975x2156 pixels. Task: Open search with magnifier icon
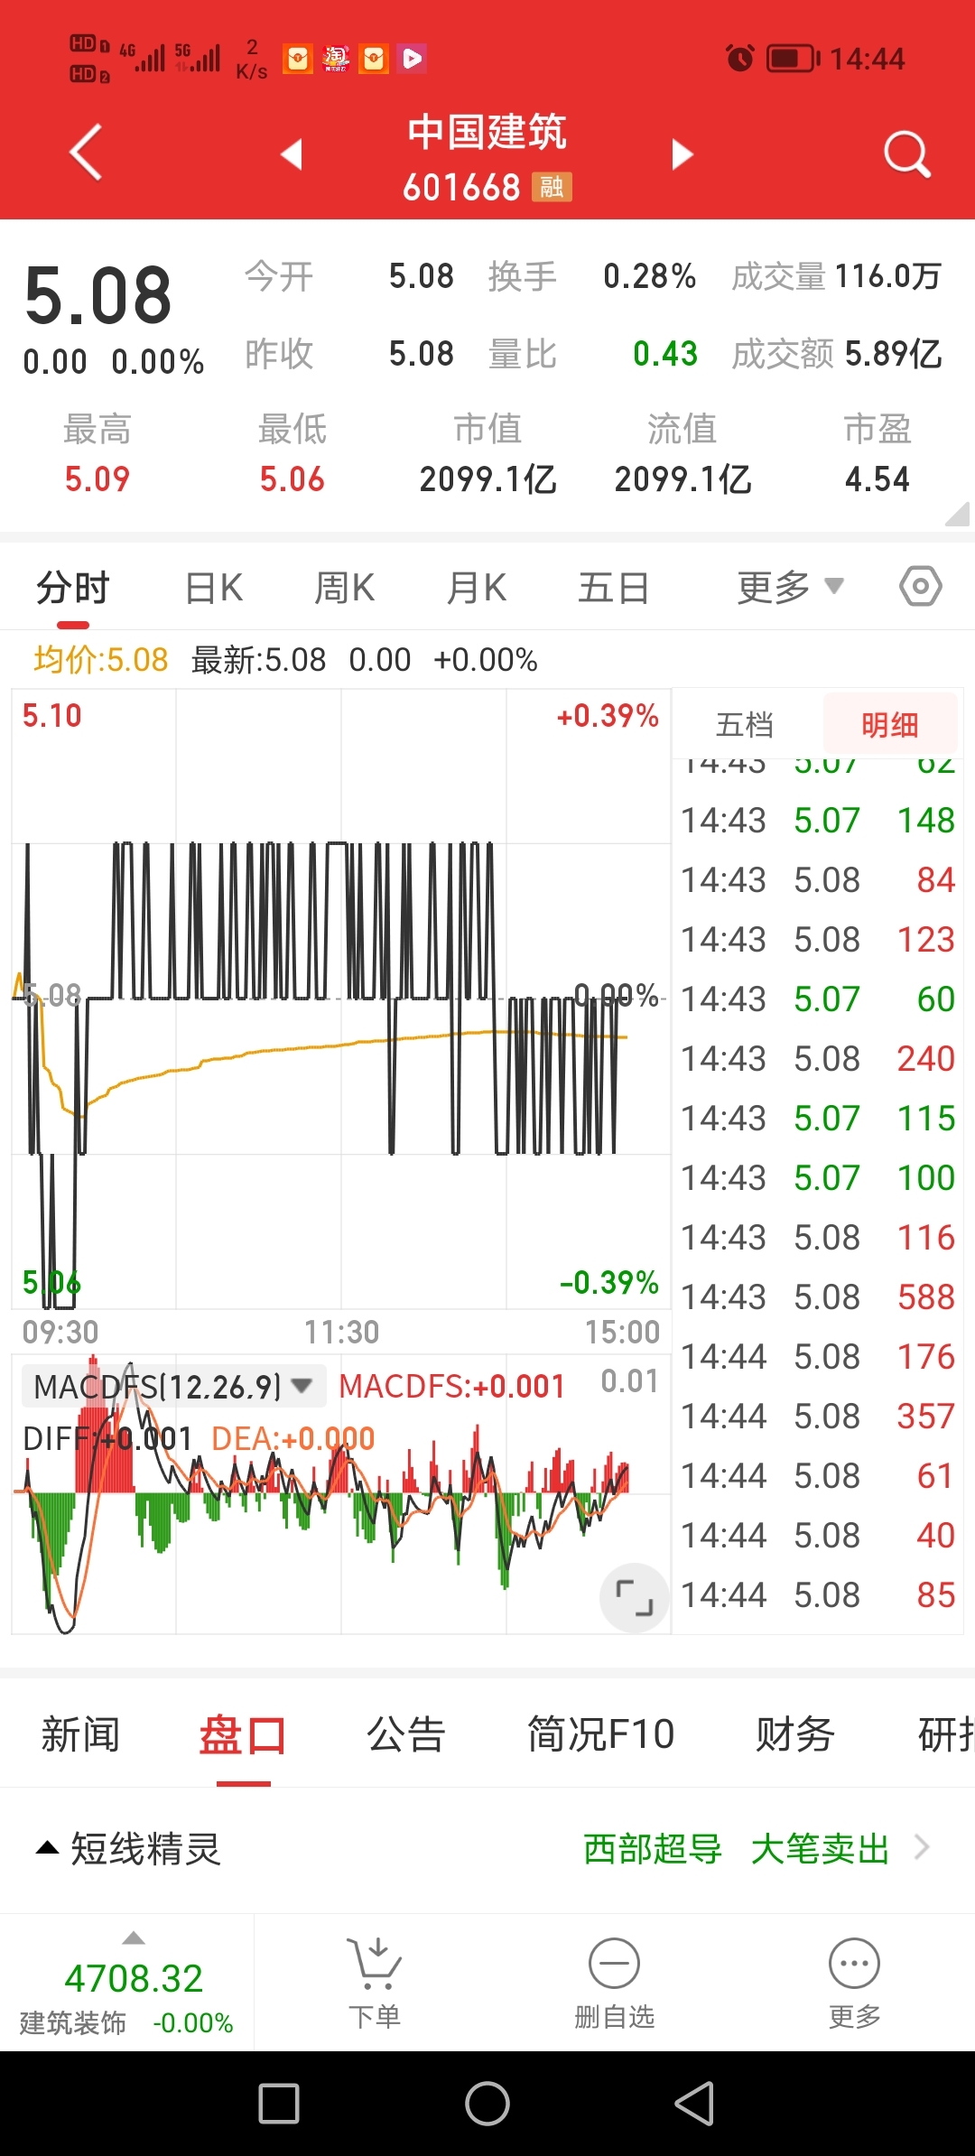(906, 154)
